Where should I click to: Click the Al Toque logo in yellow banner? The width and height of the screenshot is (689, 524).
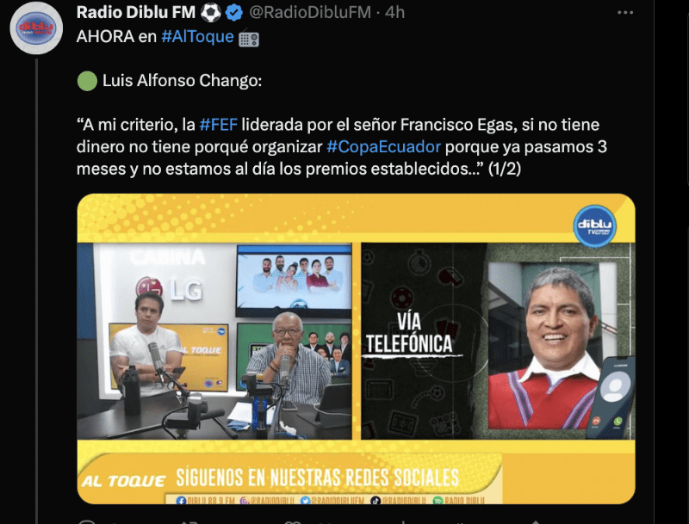(x=123, y=482)
